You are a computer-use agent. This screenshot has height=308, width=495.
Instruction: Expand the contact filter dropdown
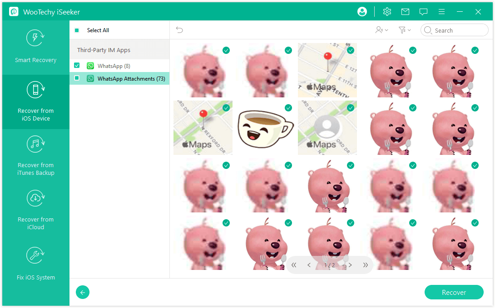pyautogui.click(x=381, y=30)
